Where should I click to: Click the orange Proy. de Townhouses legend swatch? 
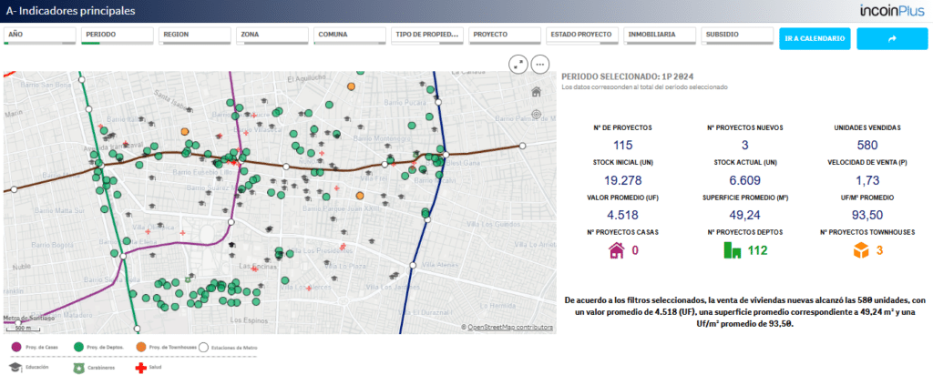(140, 347)
